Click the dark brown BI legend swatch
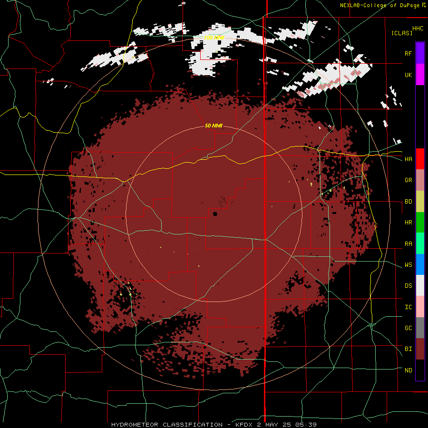The image size is (428, 428). pyautogui.click(x=420, y=349)
